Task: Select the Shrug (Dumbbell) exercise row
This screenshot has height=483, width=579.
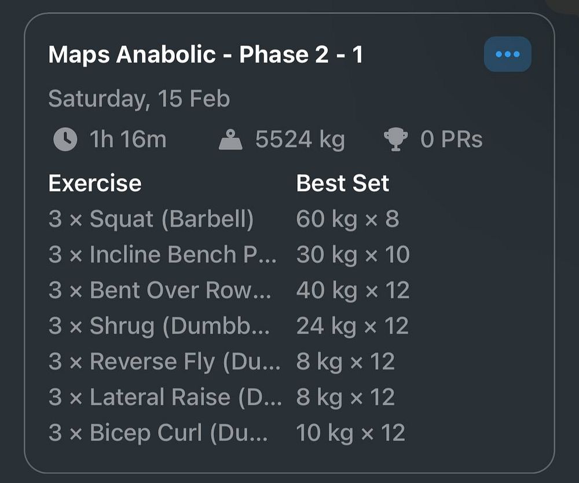Action: 159,326
